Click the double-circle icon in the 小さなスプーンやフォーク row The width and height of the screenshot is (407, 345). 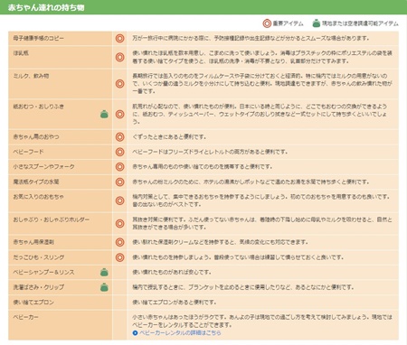tap(119, 167)
